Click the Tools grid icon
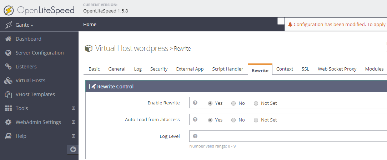 click(x=9, y=108)
